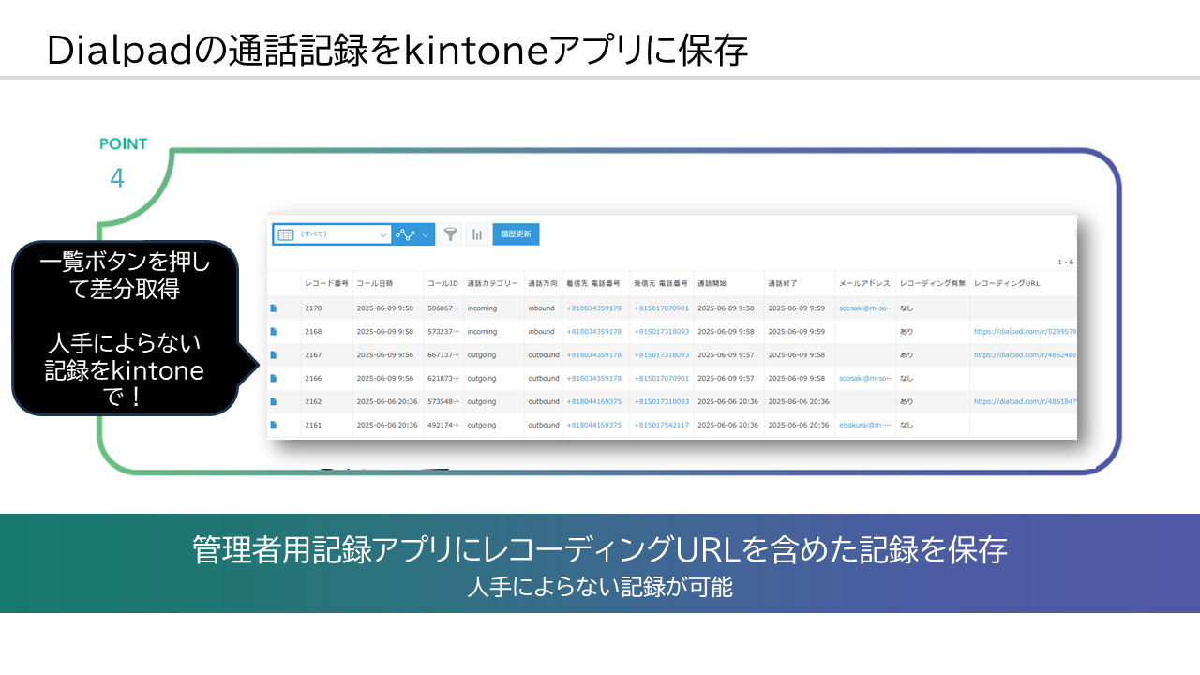The width and height of the screenshot is (1200, 675).
Task: Click the あり cell in record 2167
Action: [907, 354]
